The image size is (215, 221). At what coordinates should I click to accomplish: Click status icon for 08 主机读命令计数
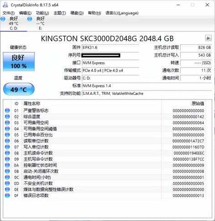pyautogui.click(x=7, y=153)
